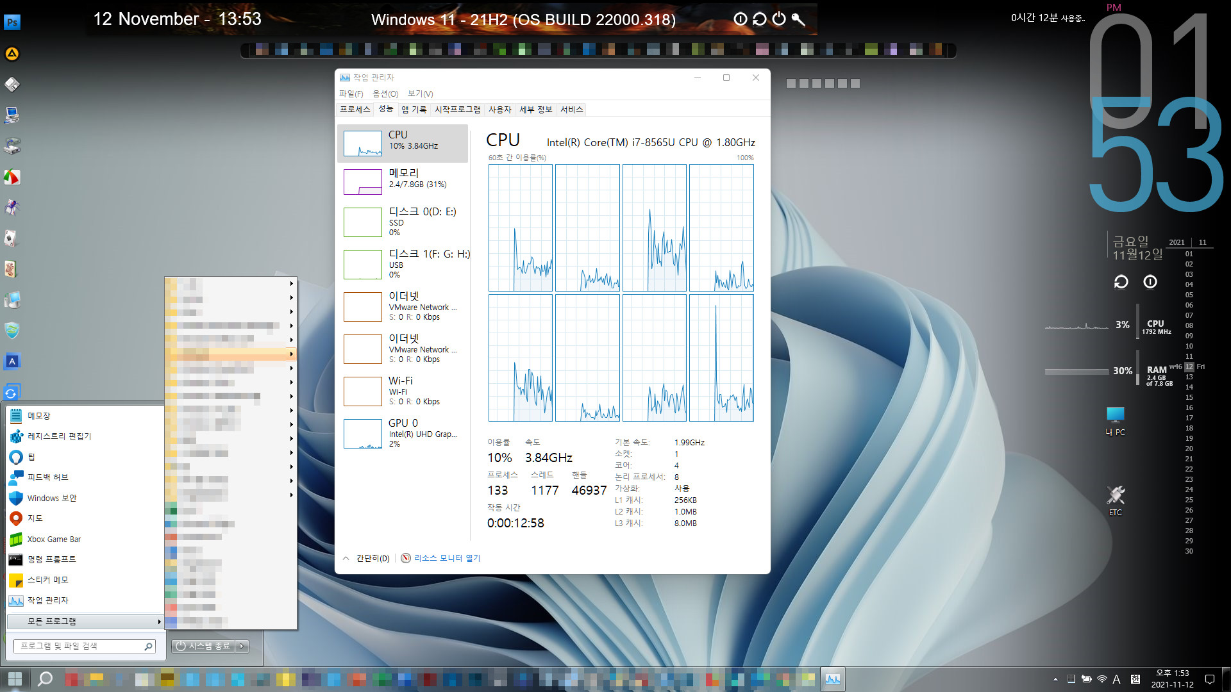Click the refresh icon under the date widget
Screen dimensions: 1231x692
coord(1121,282)
